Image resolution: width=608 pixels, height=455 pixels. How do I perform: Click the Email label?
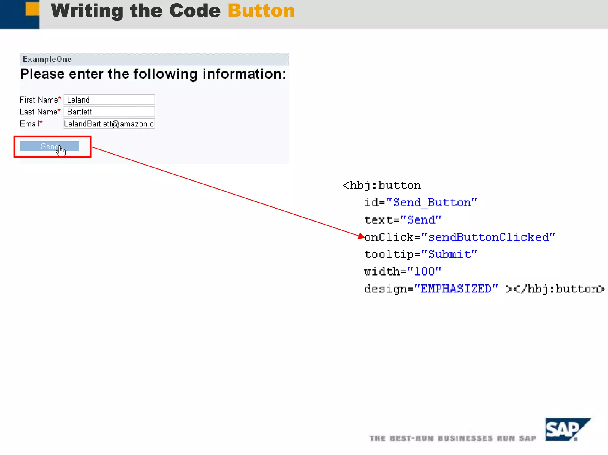click(31, 124)
